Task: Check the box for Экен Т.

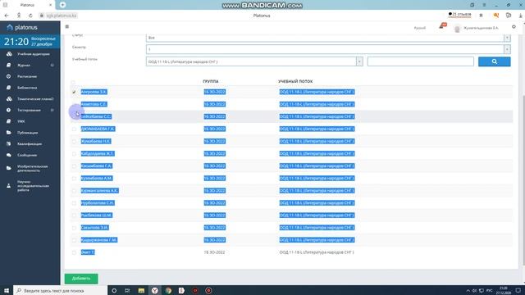Action: pos(74,252)
